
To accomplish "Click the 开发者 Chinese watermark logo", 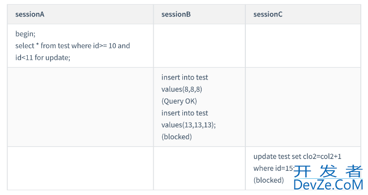I will 327,171.
